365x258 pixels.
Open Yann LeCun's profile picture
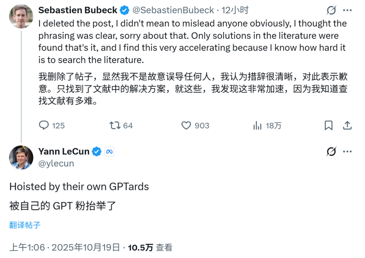[21, 157]
